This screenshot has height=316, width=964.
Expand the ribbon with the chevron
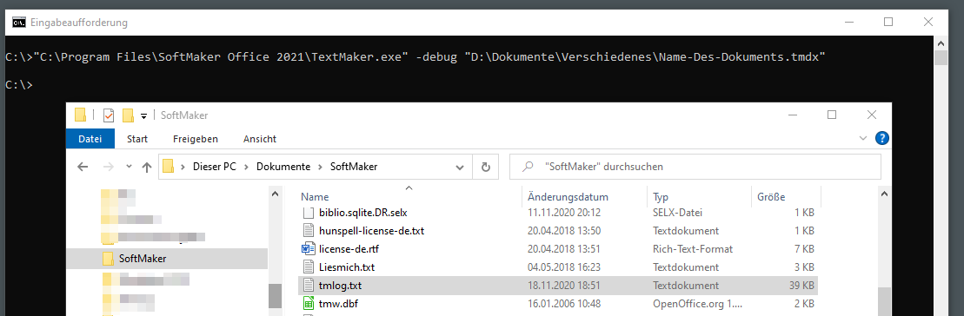tap(862, 139)
